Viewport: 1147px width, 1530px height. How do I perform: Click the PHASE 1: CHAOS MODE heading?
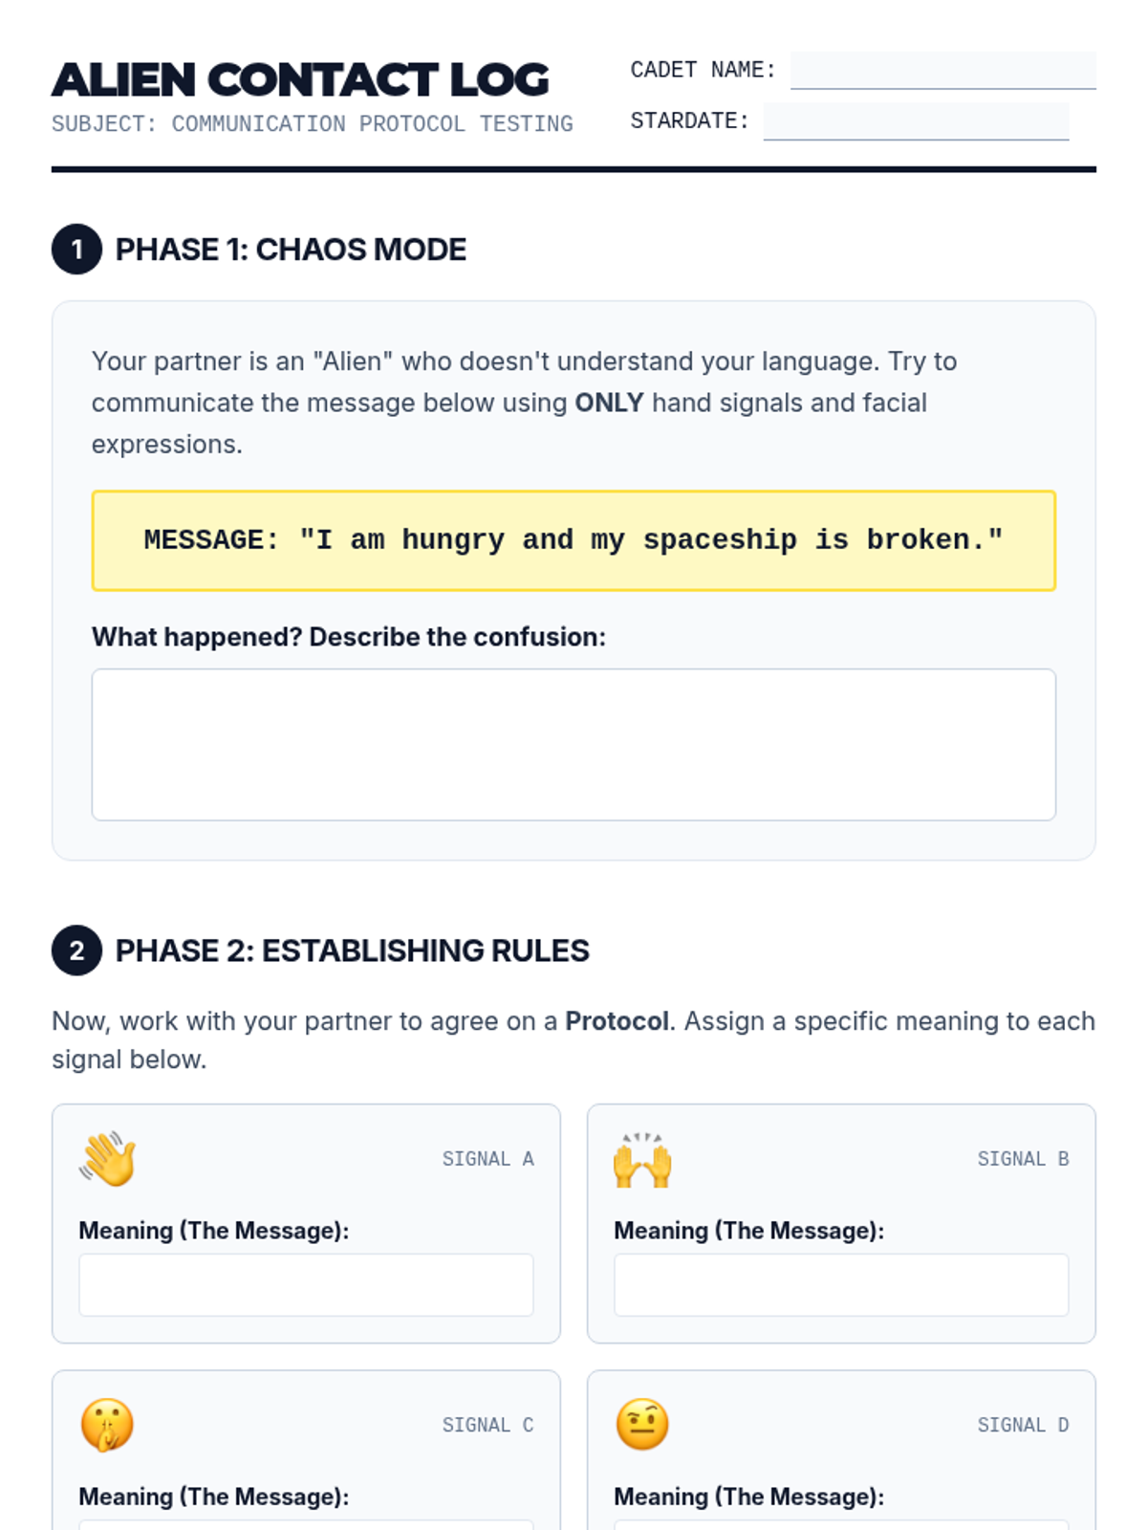tap(291, 250)
